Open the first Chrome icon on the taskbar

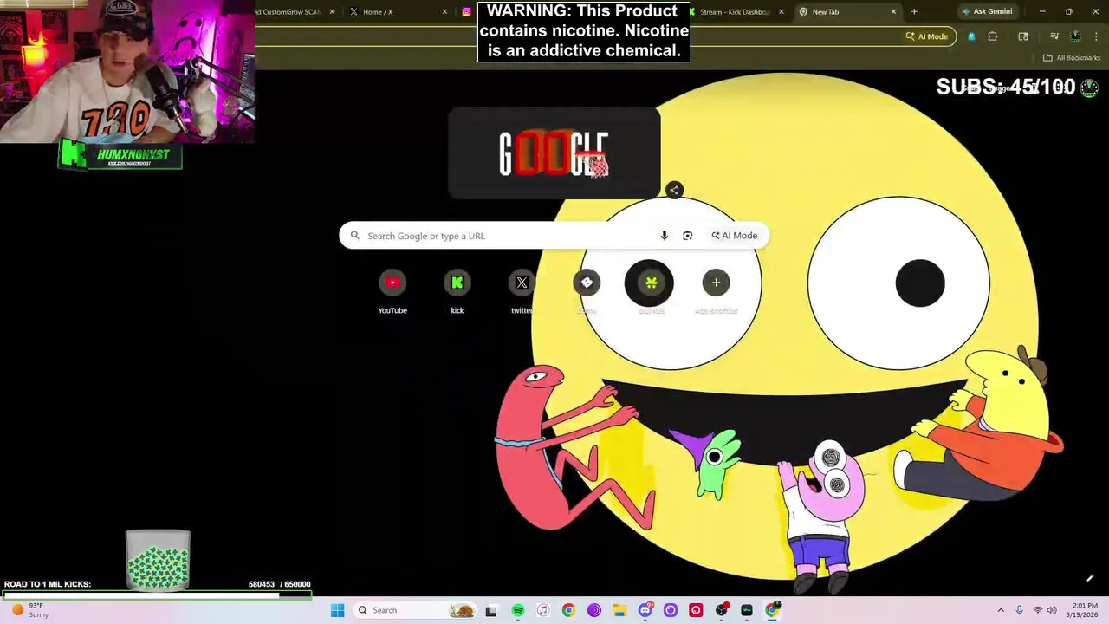[x=568, y=610]
